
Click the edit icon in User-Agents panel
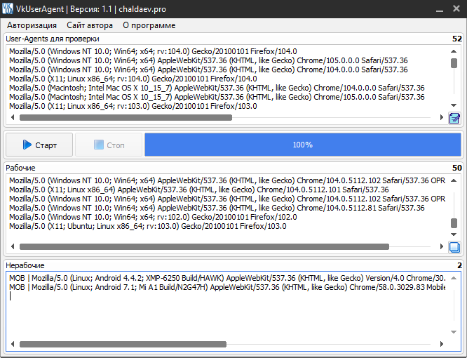[x=454, y=118]
